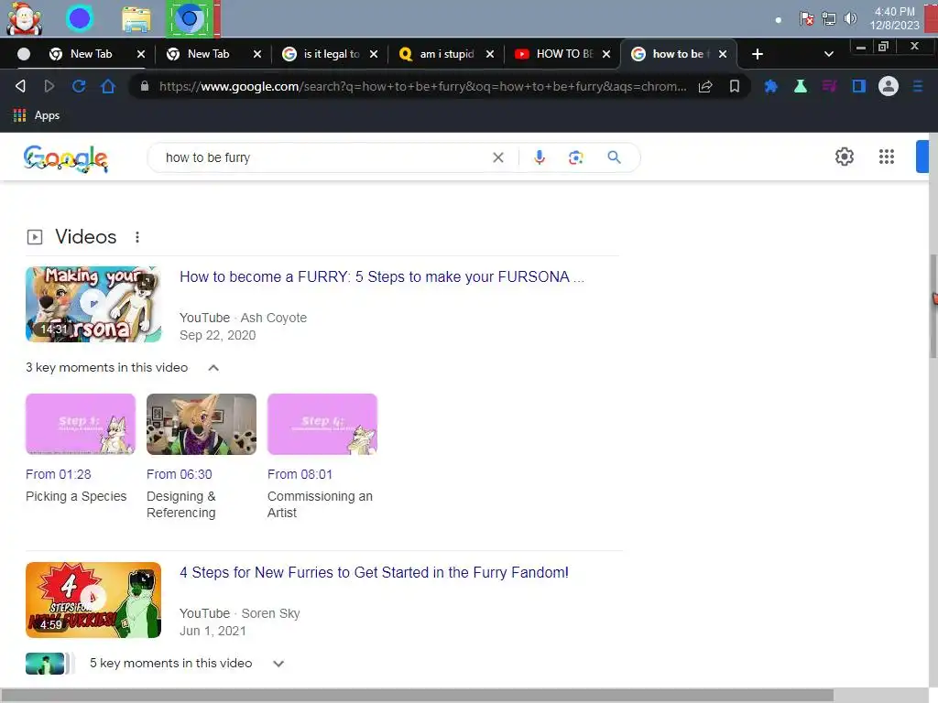Clear the search box with X
The image size is (938, 703).
(x=497, y=157)
